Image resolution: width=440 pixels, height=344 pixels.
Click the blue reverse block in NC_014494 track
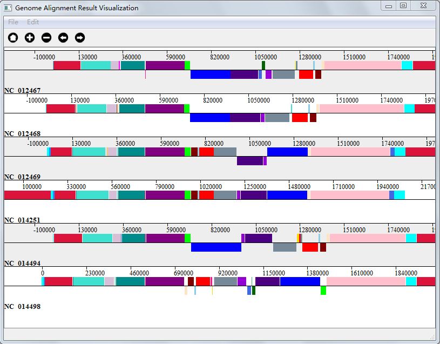pos(216,247)
